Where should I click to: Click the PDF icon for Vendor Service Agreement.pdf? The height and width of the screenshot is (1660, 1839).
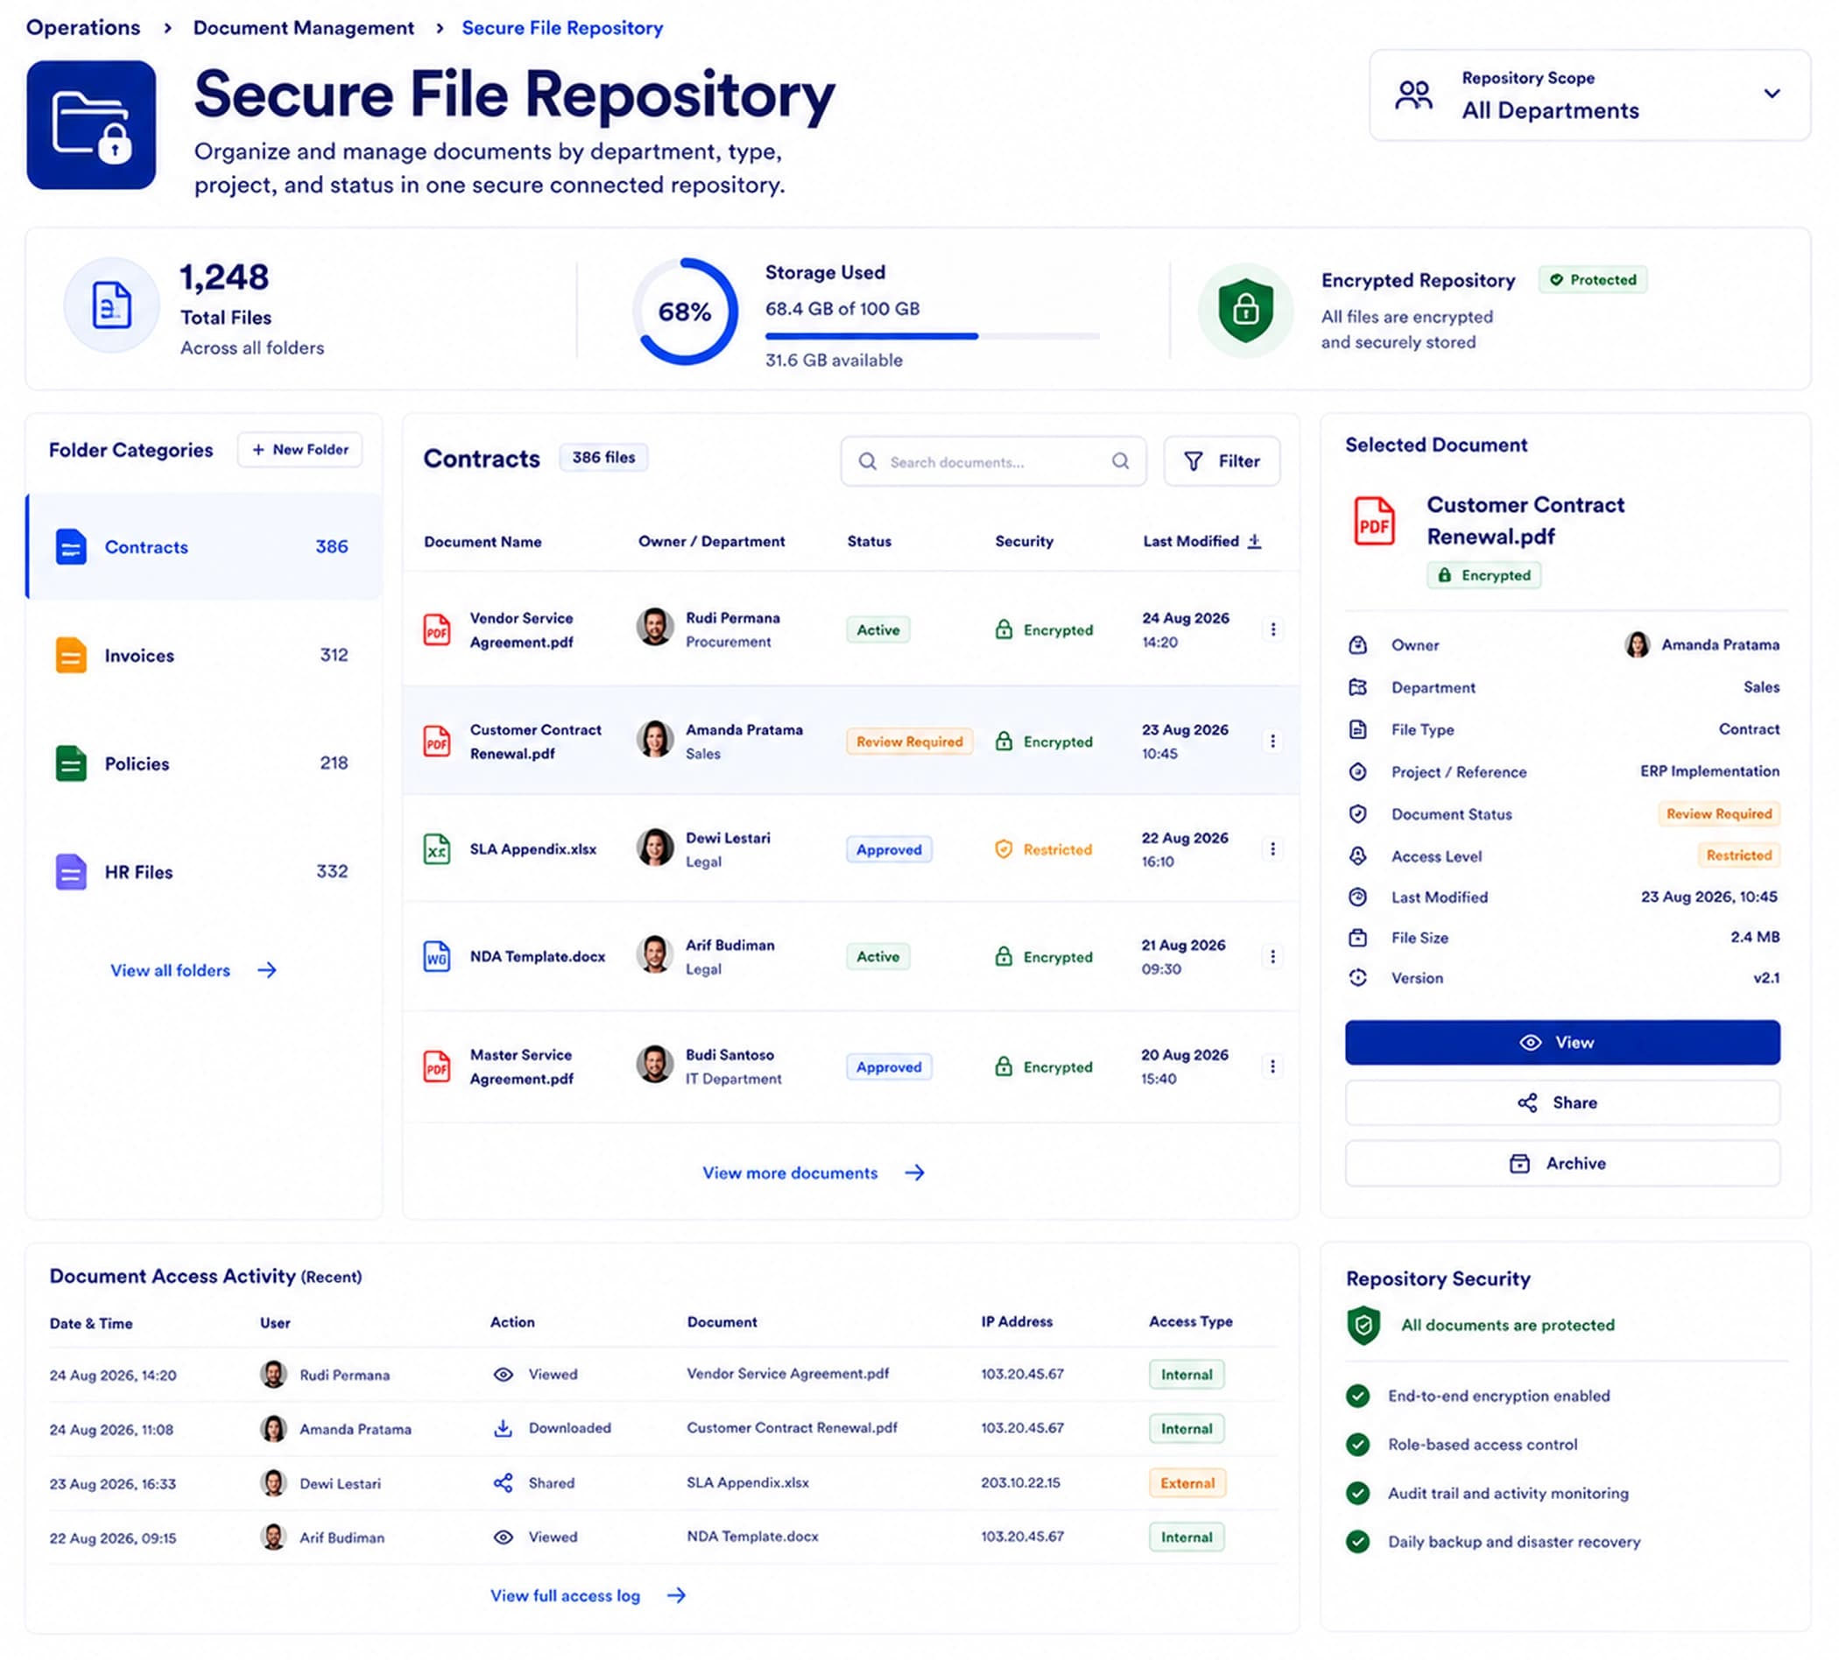tap(437, 630)
